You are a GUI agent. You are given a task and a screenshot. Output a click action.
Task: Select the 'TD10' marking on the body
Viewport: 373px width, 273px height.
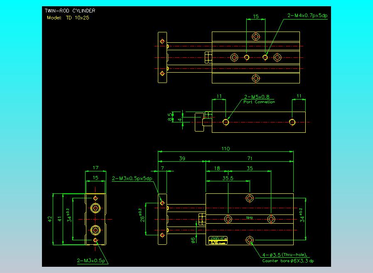249,218
